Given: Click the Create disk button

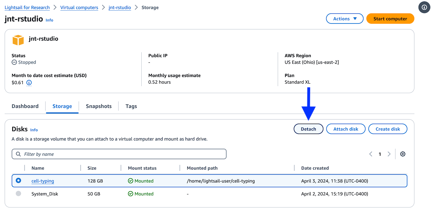Looking at the screenshot, I should coord(388,129).
